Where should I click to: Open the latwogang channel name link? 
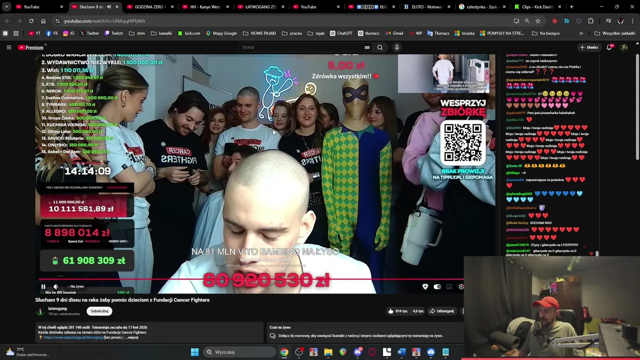pos(57,308)
